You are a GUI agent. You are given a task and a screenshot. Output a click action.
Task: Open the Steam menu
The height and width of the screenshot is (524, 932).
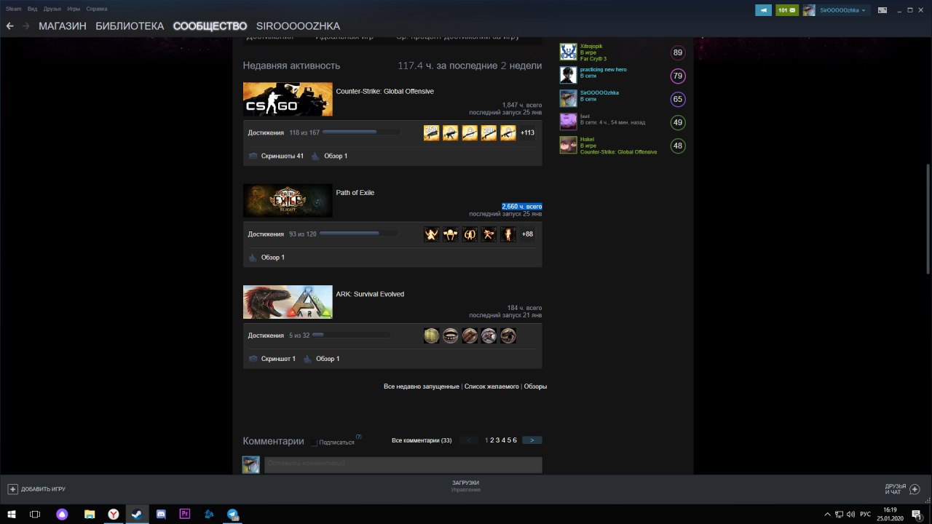tap(13, 9)
